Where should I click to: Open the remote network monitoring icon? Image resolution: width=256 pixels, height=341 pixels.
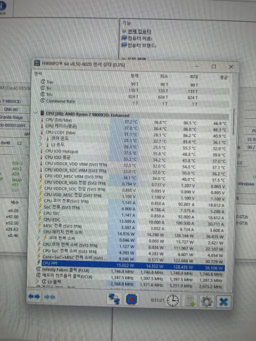(x=114, y=299)
